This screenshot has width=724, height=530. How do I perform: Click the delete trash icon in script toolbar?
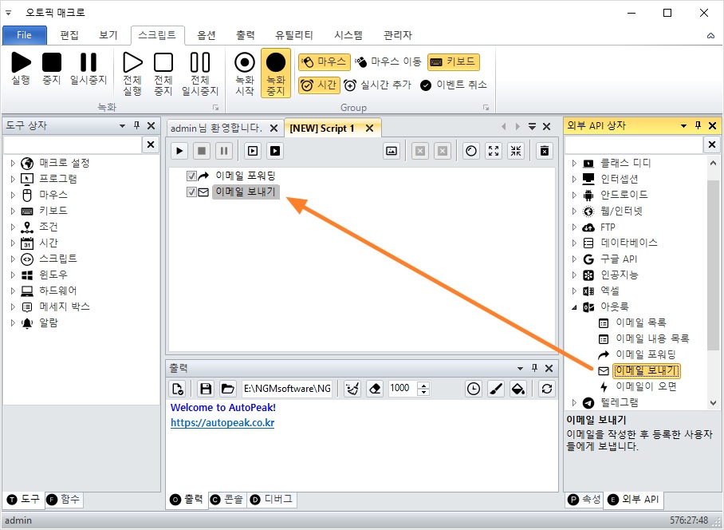click(x=545, y=151)
